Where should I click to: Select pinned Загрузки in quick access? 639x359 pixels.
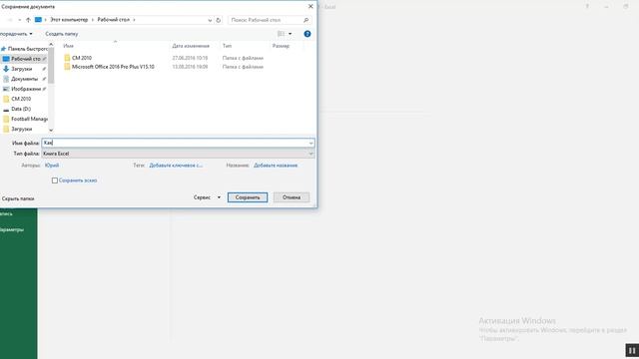pyautogui.click(x=24, y=69)
